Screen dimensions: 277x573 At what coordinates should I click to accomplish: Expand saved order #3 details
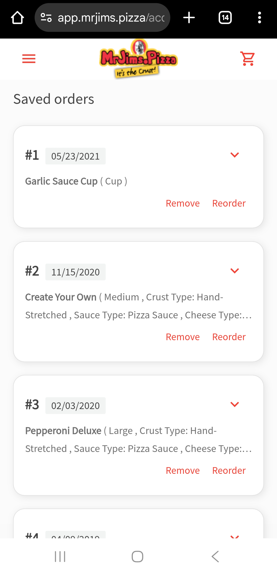click(x=234, y=404)
